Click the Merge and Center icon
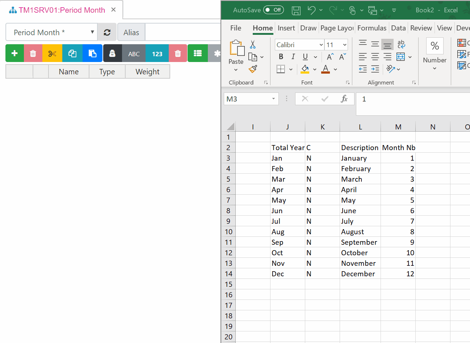The width and height of the screenshot is (470, 343). (400, 57)
